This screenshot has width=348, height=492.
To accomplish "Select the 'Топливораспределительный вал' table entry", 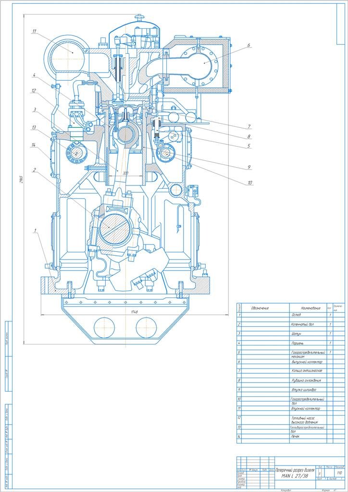I will point(306,429).
